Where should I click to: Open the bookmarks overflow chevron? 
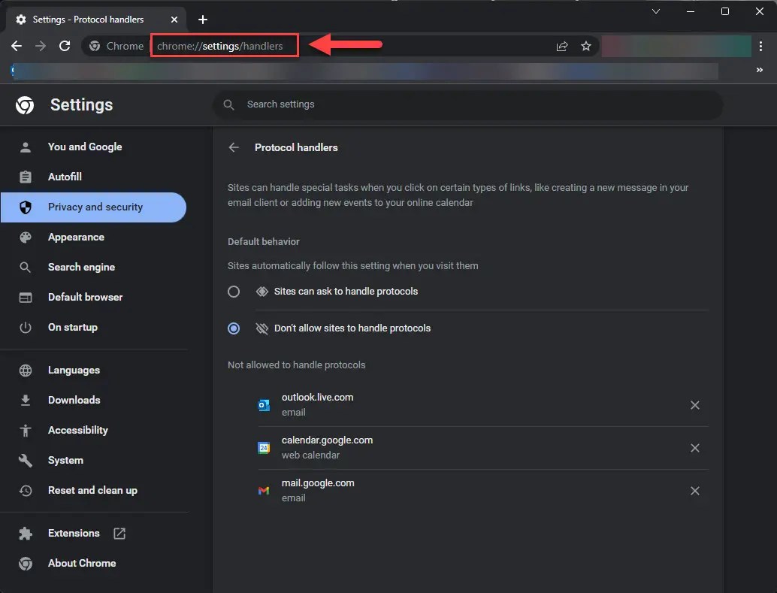click(x=759, y=70)
